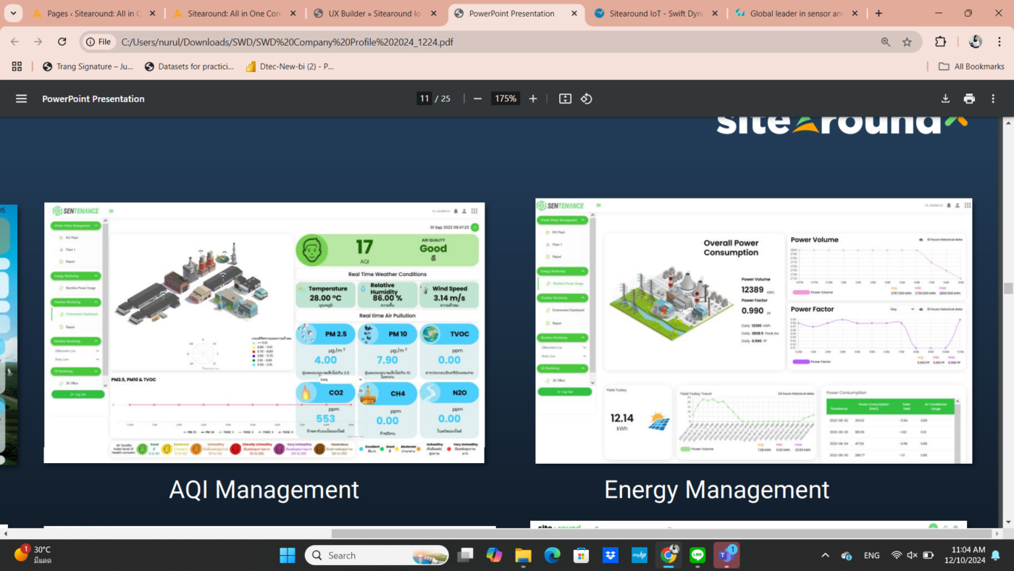The width and height of the screenshot is (1014, 571).
Task: Click the Log Out button in the sidebar
Action: coord(77,395)
